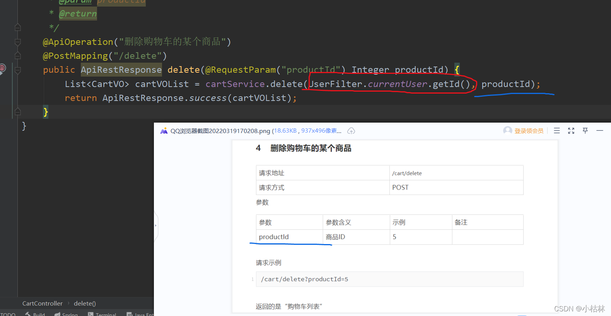The height and width of the screenshot is (316, 611).
Task: Click the 备注 column header
Action: (x=488, y=222)
